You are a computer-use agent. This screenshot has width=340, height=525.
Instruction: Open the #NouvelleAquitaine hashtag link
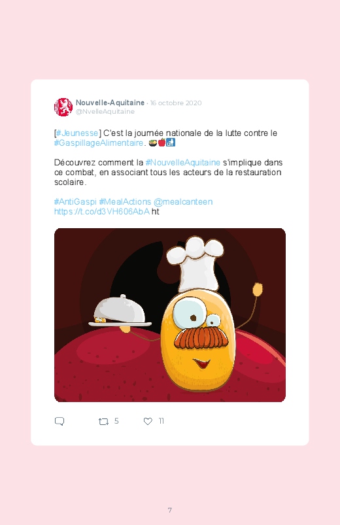point(183,162)
